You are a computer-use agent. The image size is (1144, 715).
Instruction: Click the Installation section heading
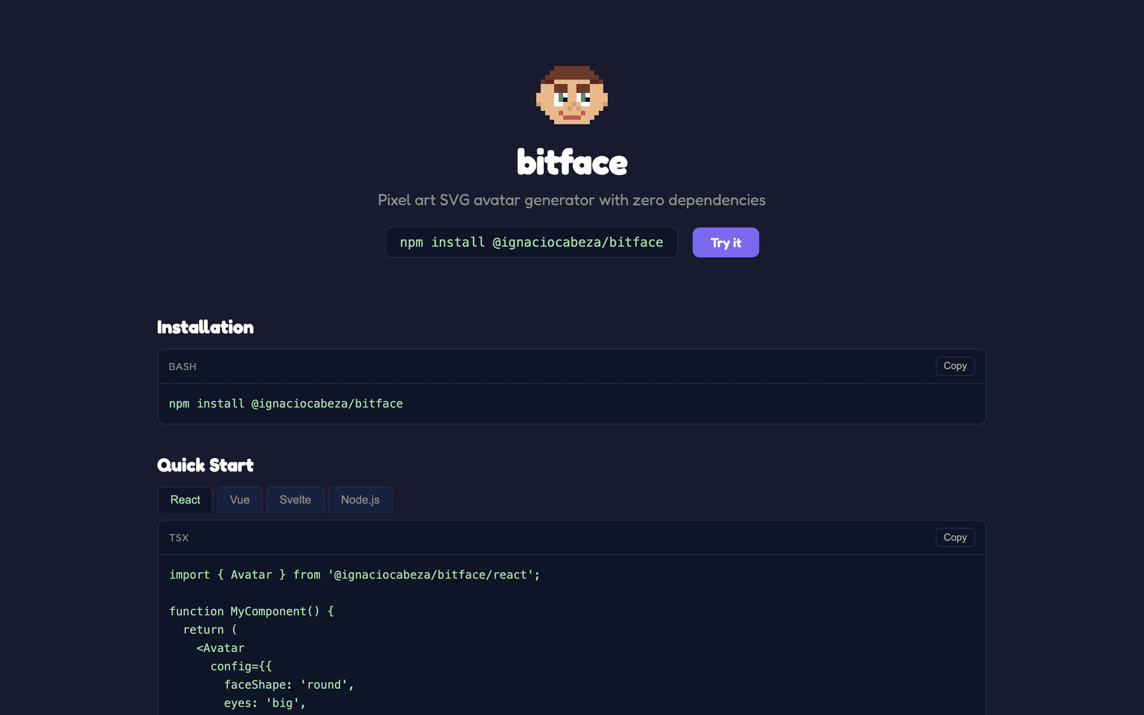(x=205, y=327)
